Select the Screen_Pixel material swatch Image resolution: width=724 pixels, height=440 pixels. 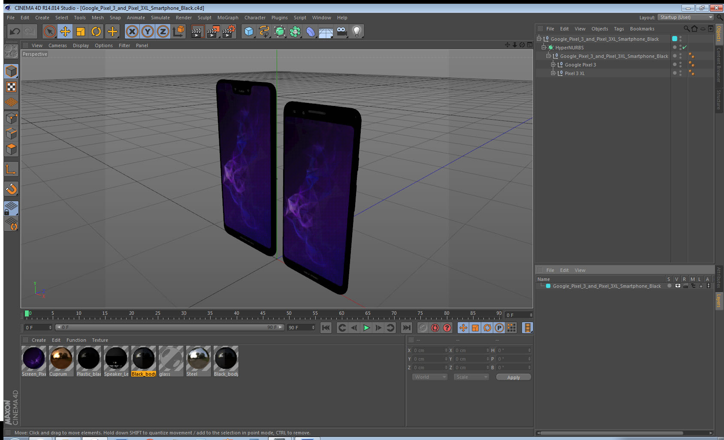(x=34, y=362)
